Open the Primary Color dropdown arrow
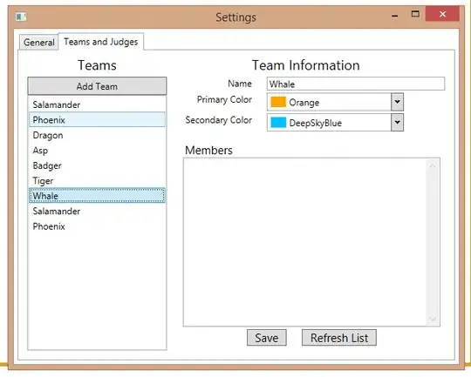The image size is (471, 377). click(x=397, y=102)
